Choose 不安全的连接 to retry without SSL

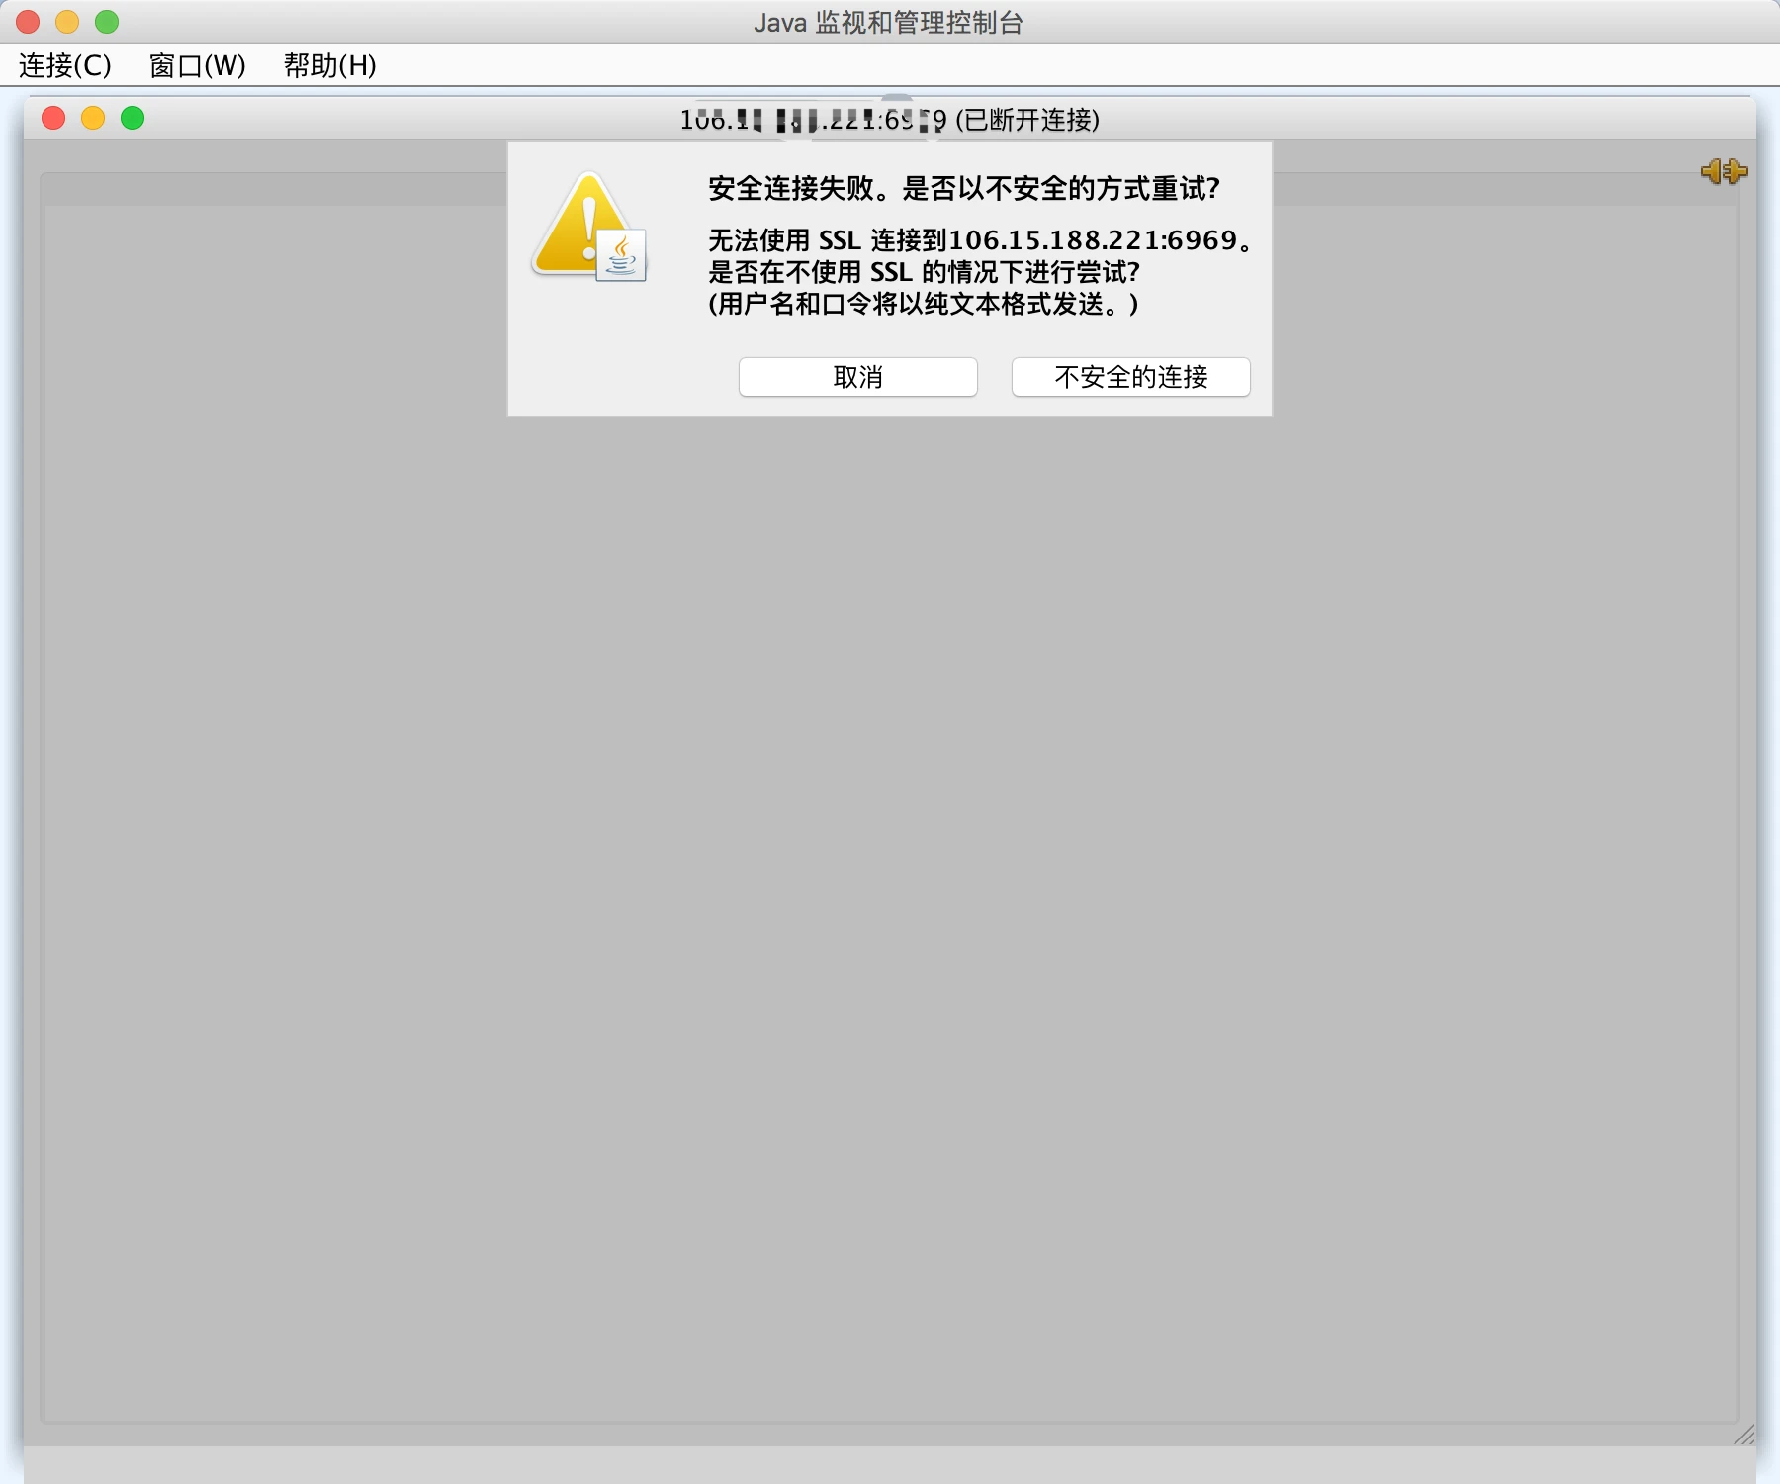[1130, 377]
